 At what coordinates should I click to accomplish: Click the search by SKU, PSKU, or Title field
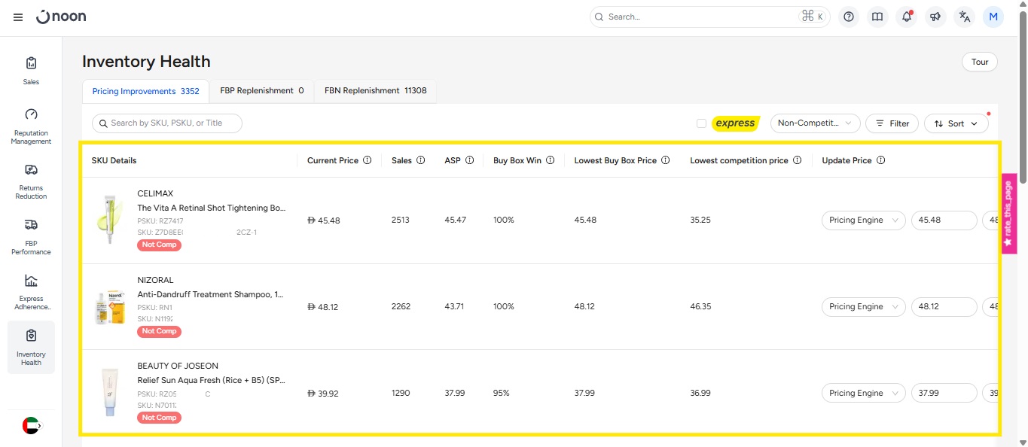(167, 123)
